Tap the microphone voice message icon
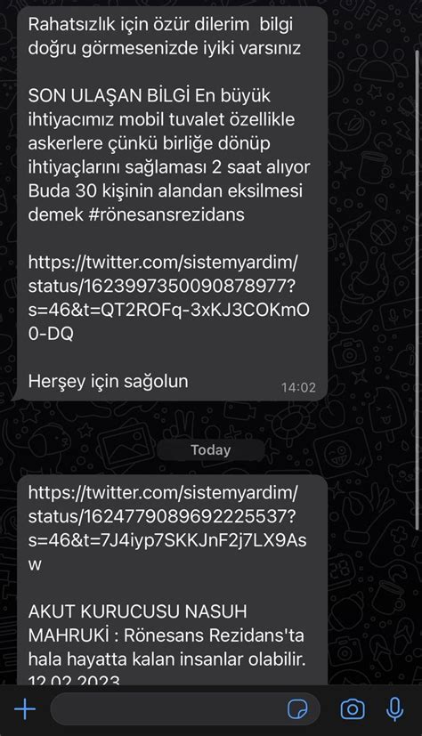422x736 pixels. [394, 708]
